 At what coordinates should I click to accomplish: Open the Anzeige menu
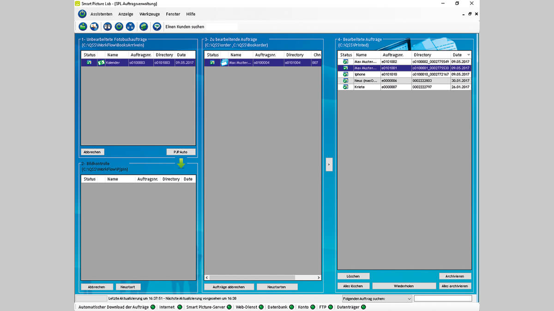[126, 14]
